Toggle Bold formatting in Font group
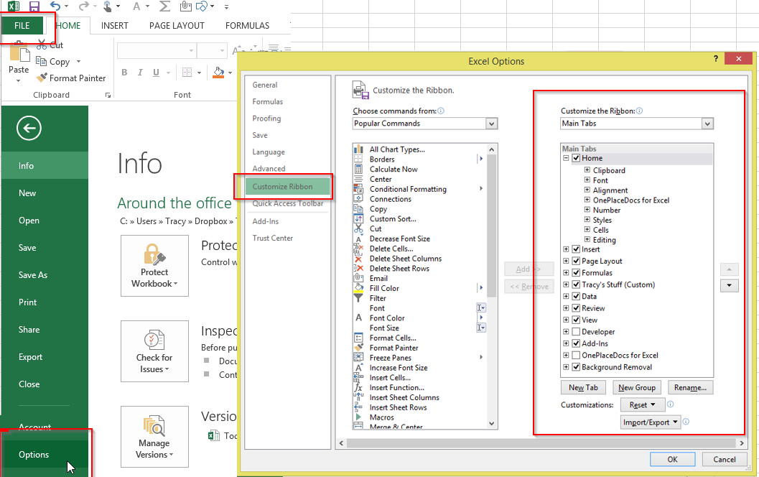759x477 pixels. 124,72
